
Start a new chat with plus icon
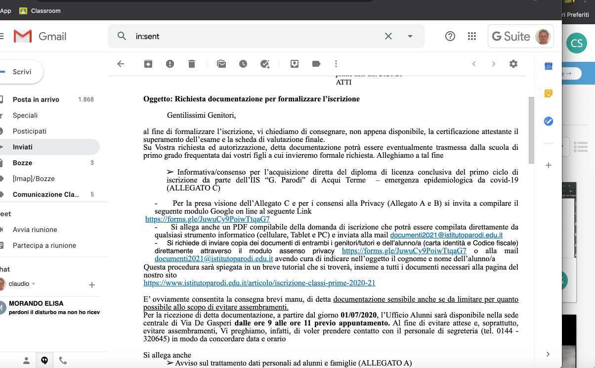(91, 285)
